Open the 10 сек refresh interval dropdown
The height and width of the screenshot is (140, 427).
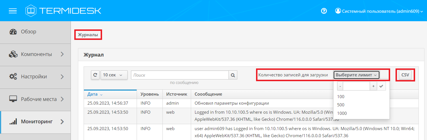(114, 75)
